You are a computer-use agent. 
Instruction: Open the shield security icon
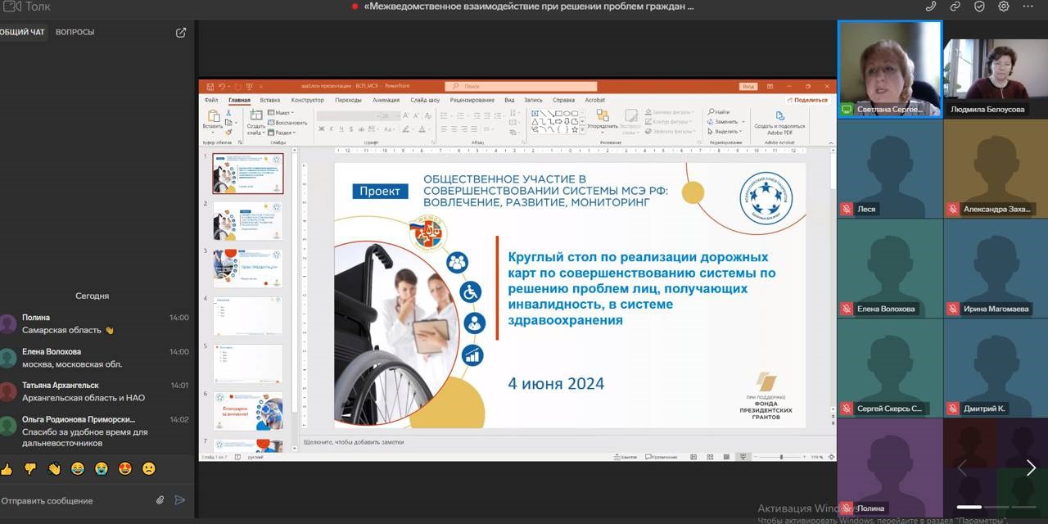979,7
